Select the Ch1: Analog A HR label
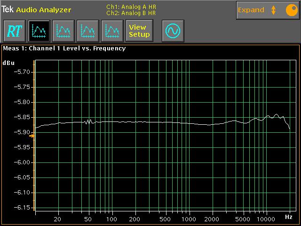 (131, 7)
